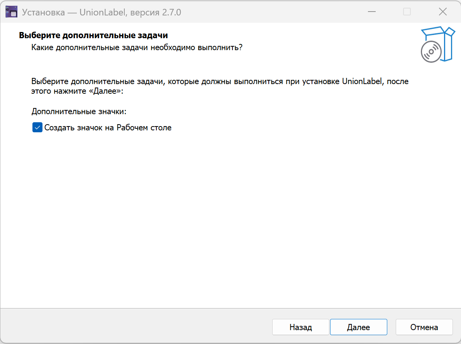Image resolution: width=461 pixels, height=344 pixels.
Task: Go back with the 'Назад' button
Action: point(300,327)
